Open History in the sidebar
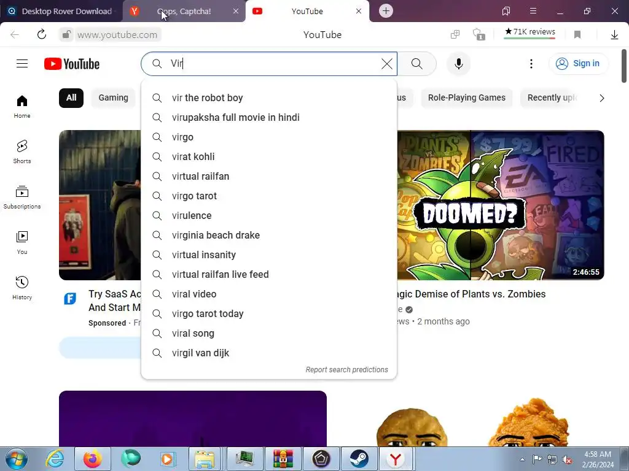629x471 pixels. [x=22, y=288]
